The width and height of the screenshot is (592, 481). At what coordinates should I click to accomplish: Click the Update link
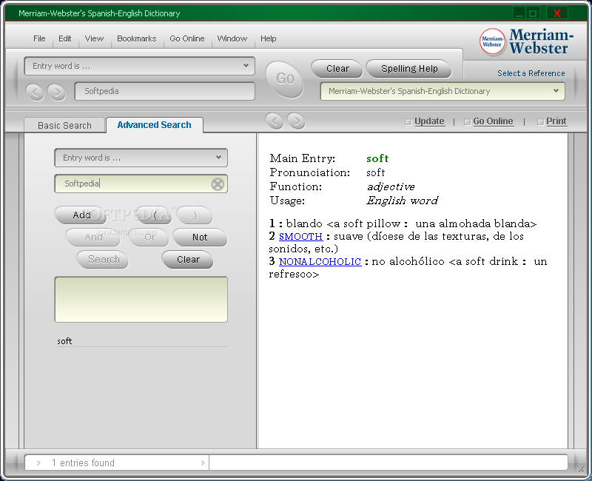(x=429, y=121)
